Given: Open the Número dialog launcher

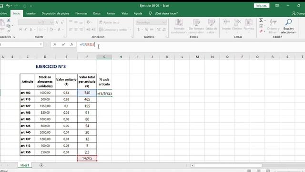Looking at the screenshot, I should [166, 37].
